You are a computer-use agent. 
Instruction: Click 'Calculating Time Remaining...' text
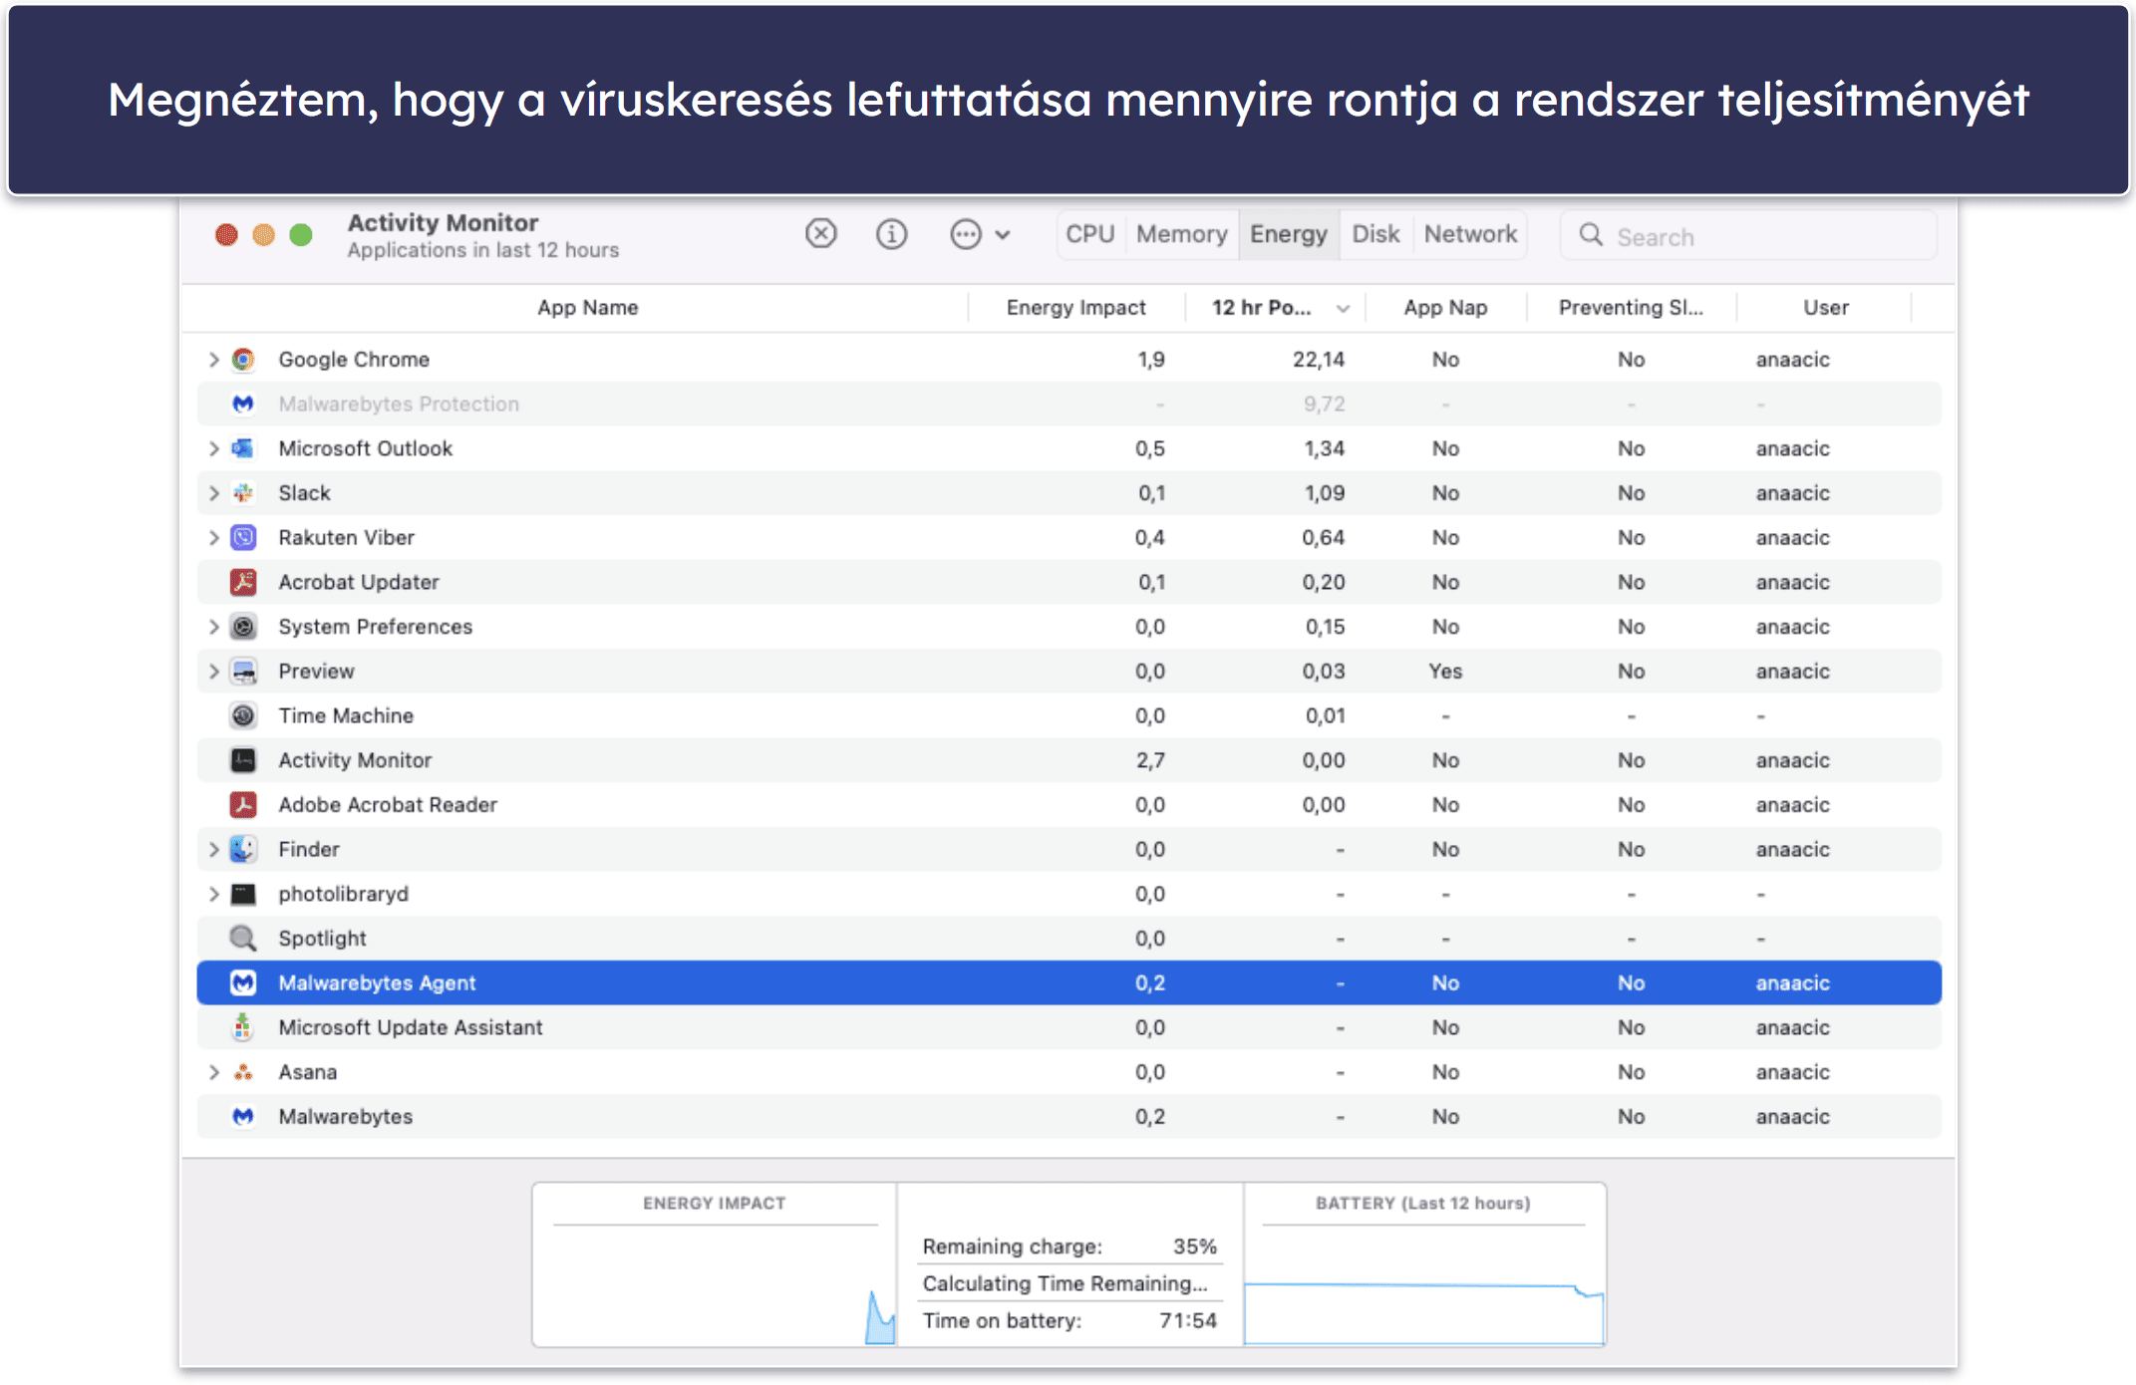pyautogui.click(x=1065, y=1283)
